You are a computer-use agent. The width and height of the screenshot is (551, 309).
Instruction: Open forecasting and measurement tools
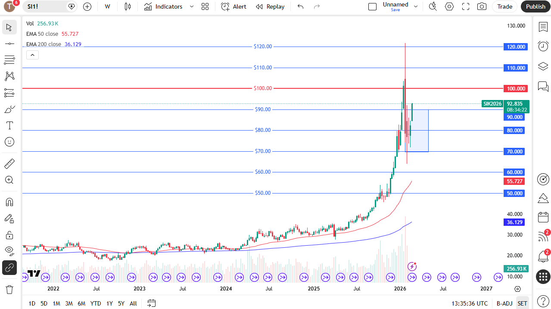9,93
